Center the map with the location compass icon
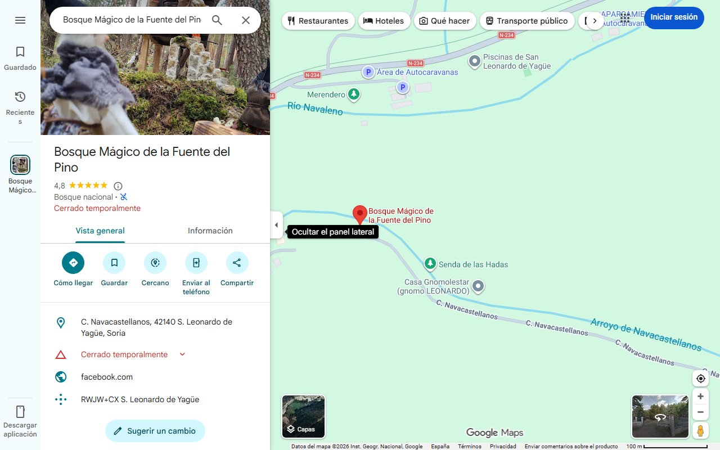Image resolution: width=720 pixels, height=450 pixels. 700,378
